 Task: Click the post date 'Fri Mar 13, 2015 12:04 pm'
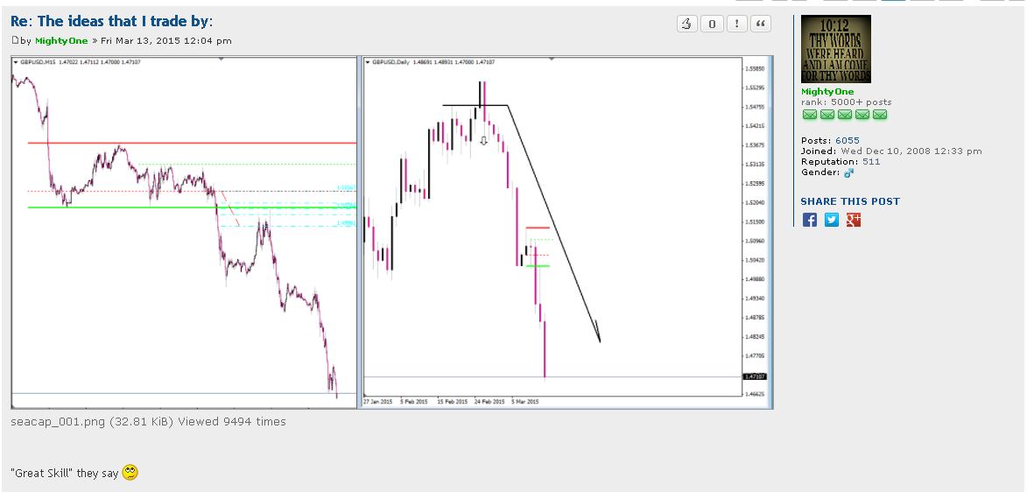tap(165, 40)
